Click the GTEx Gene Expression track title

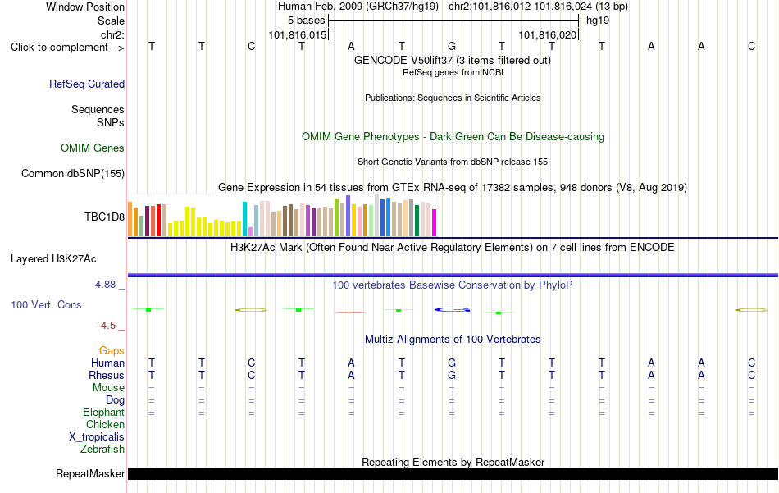453,187
